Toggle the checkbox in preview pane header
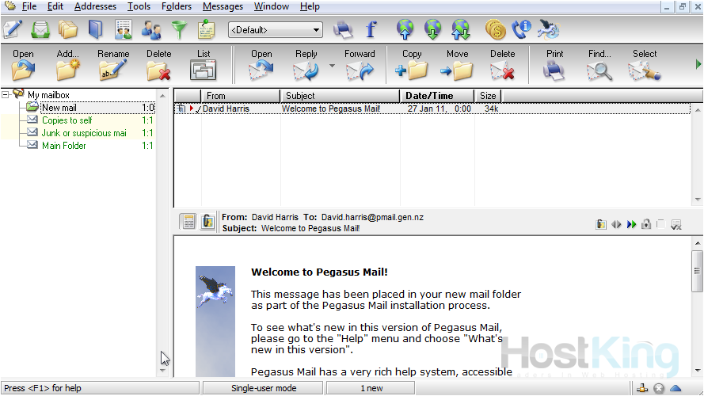 coord(661,224)
